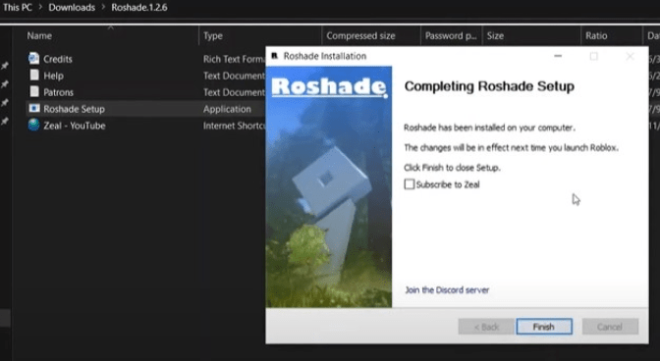Click the Password protected column header
The height and width of the screenshot is (361, 660).
[451, 35]
